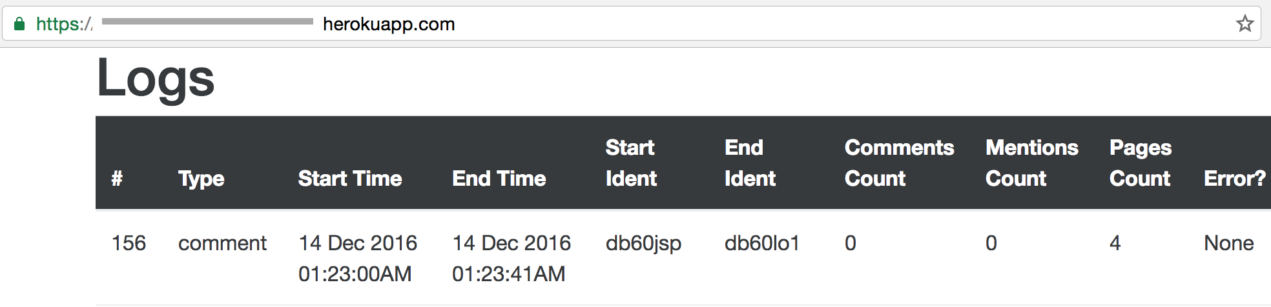Select the start ident value db60jsp

coord(643,243)
